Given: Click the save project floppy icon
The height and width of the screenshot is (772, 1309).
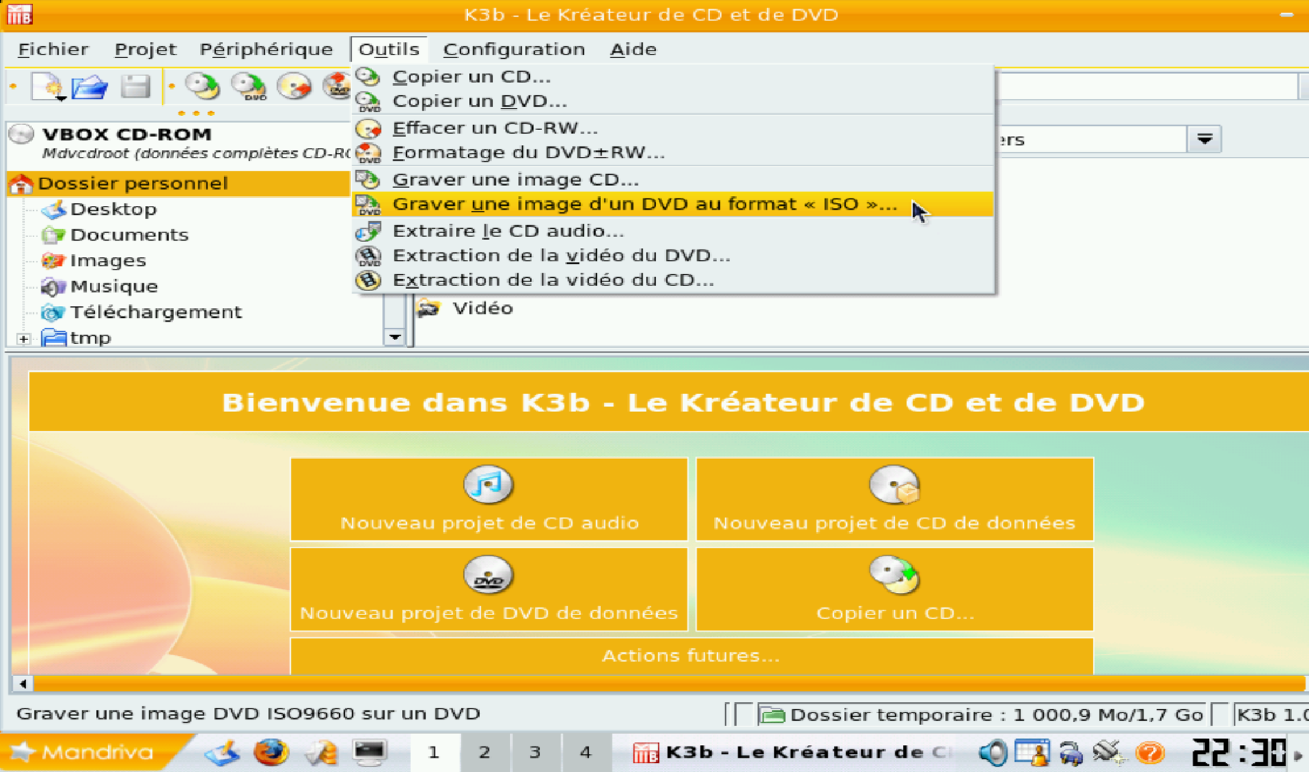Looking at the screenshot, I should (135, 86).
